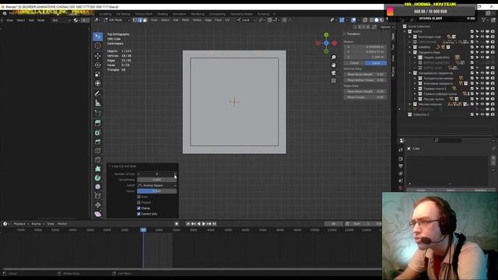
Task: Click the properties panel search field
Action: [x=448, y=140]
